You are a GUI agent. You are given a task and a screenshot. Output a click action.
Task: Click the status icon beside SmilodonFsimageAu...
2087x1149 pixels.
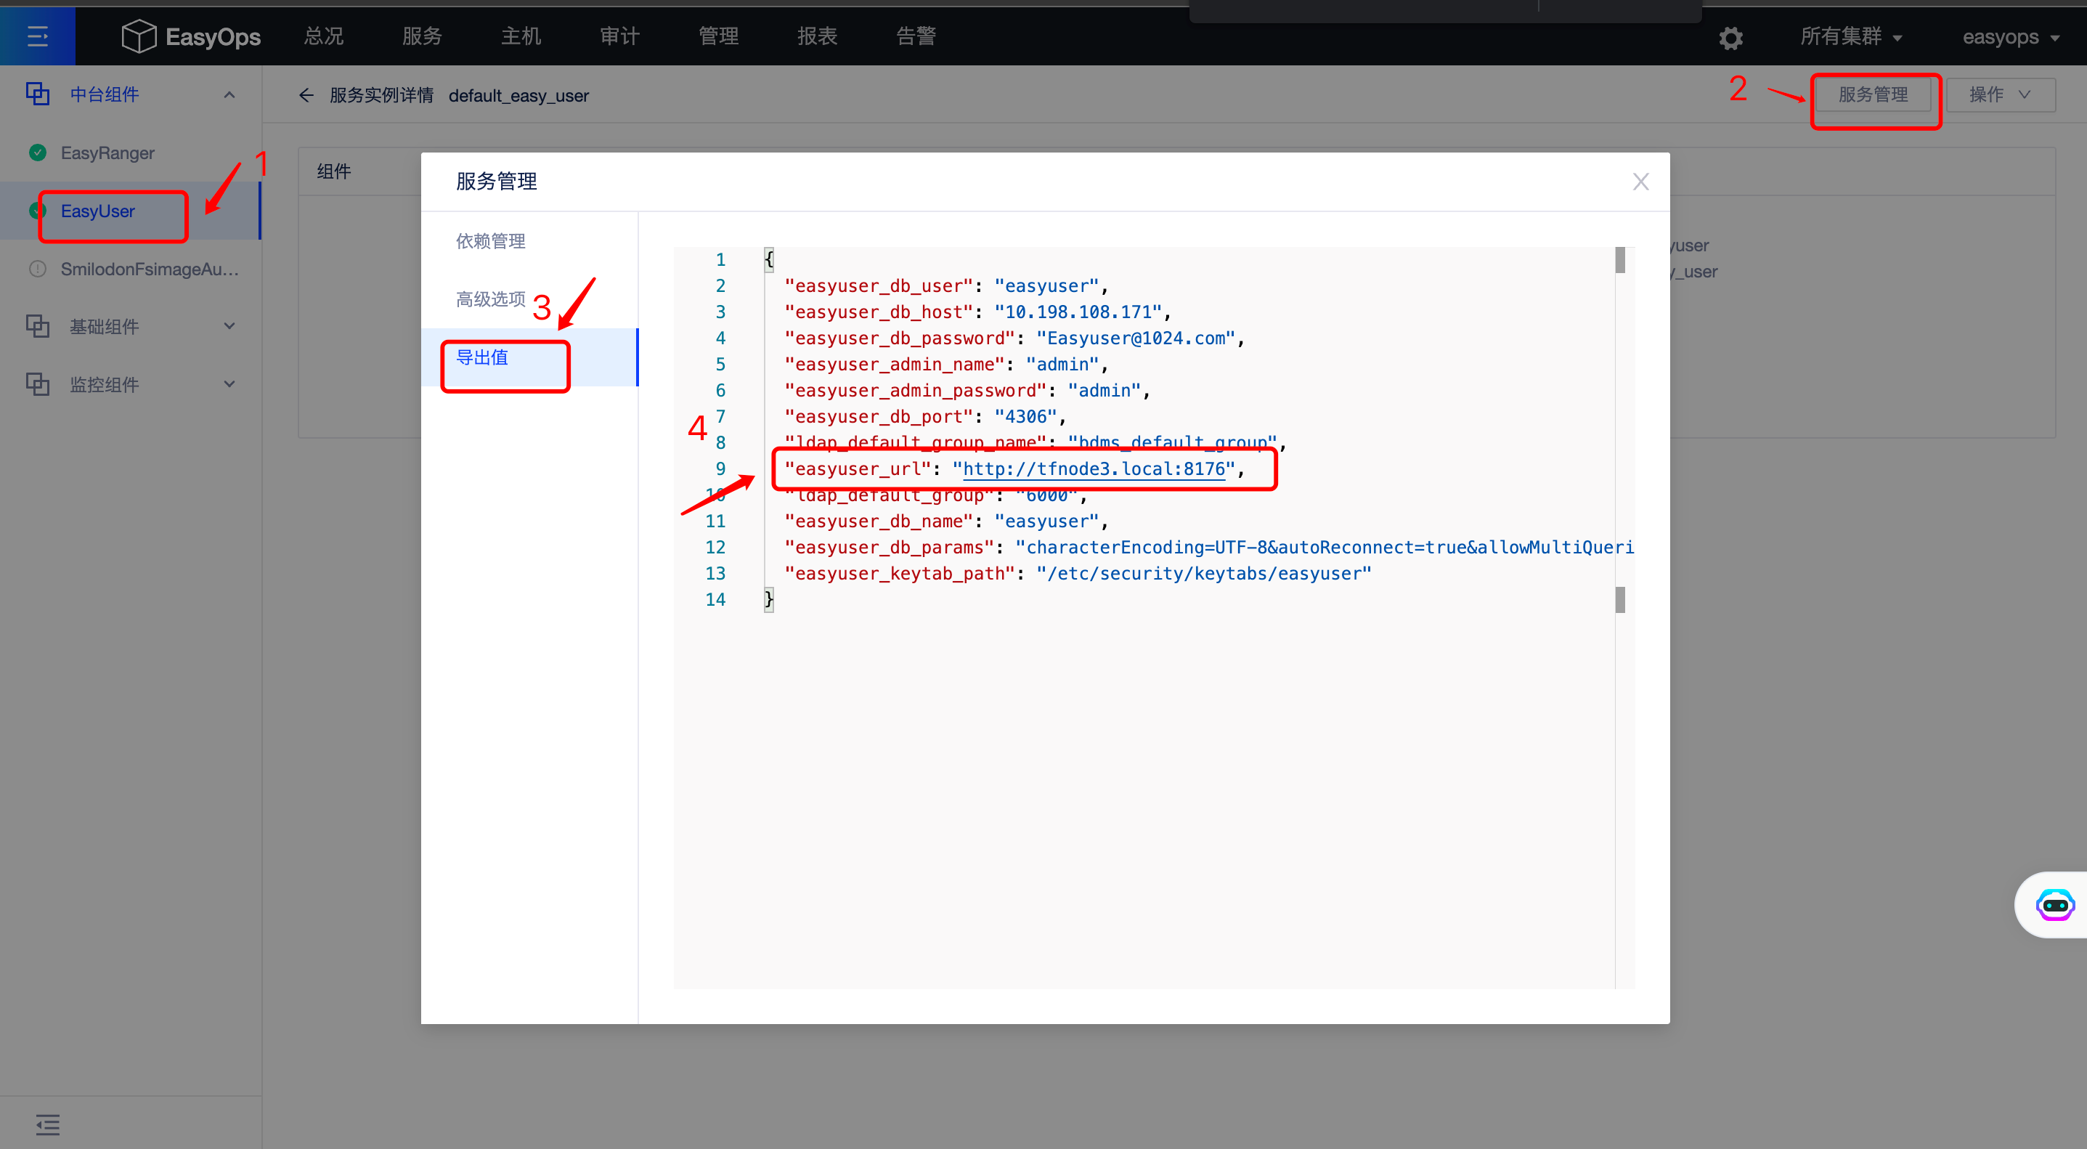click(x=37, y=269)
